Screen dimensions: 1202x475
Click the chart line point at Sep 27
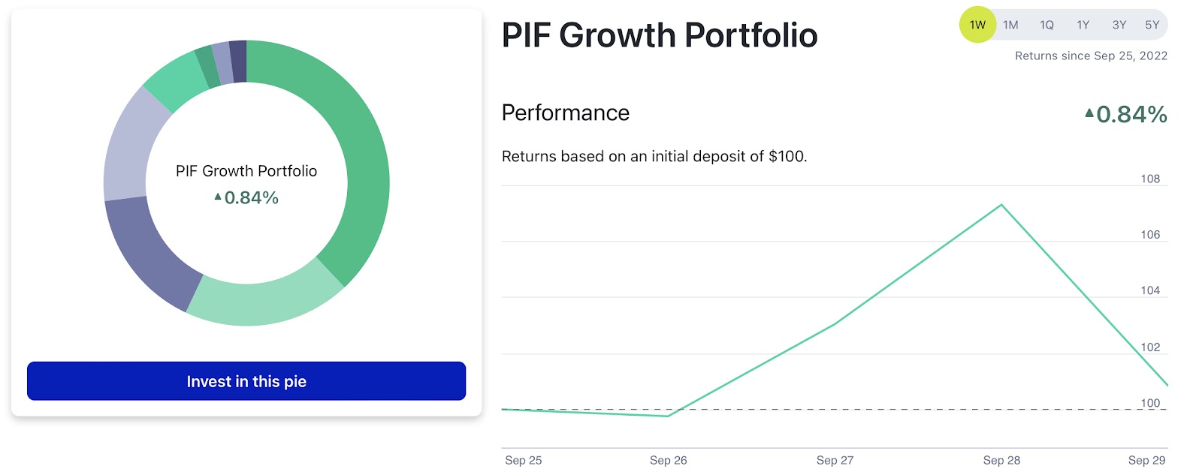(835, 324)
